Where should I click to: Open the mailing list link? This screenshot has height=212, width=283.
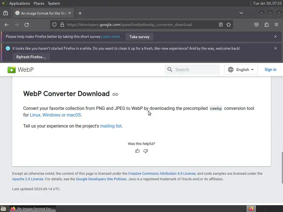tap(111, 126)
